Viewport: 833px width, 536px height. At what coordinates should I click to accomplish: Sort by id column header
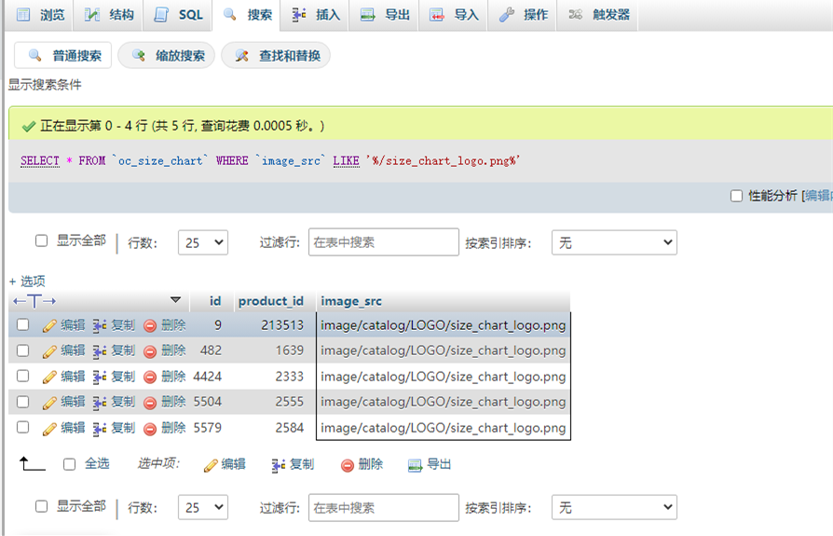point(215,301)
